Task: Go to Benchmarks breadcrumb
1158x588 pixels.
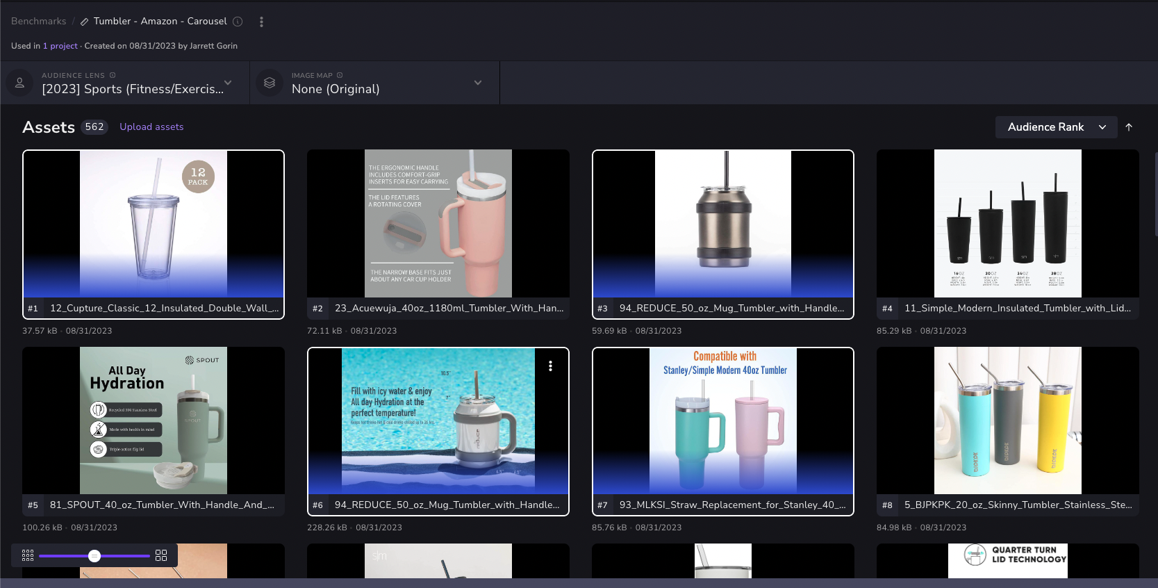Action: 39,22
